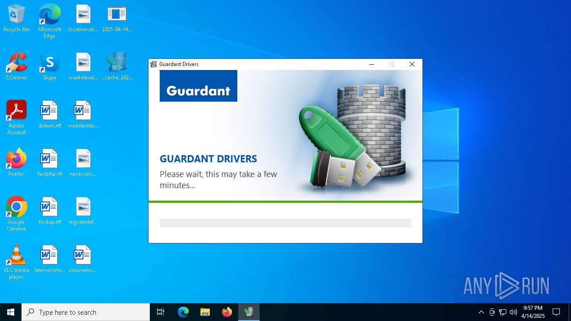571x321 pixels.
Task: Click the network icon in system tray
Action: 503,312
